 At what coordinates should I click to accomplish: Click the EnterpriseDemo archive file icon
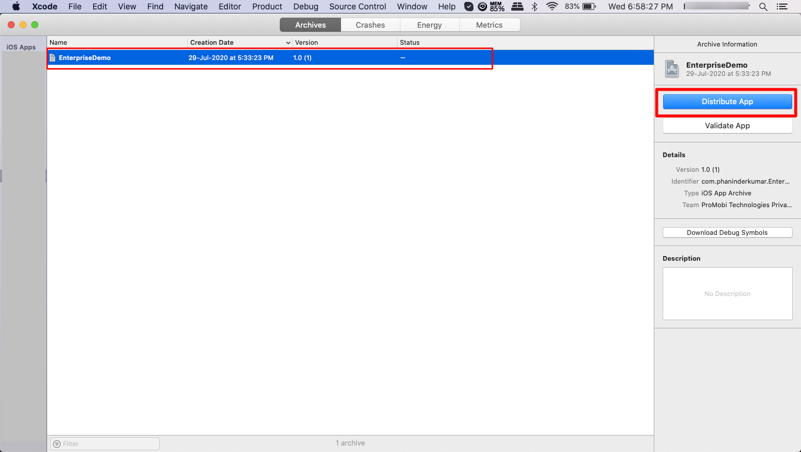[52, 58]
